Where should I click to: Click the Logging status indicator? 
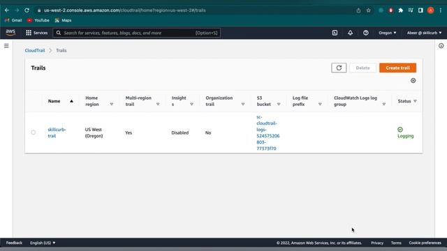click(405, 132)
